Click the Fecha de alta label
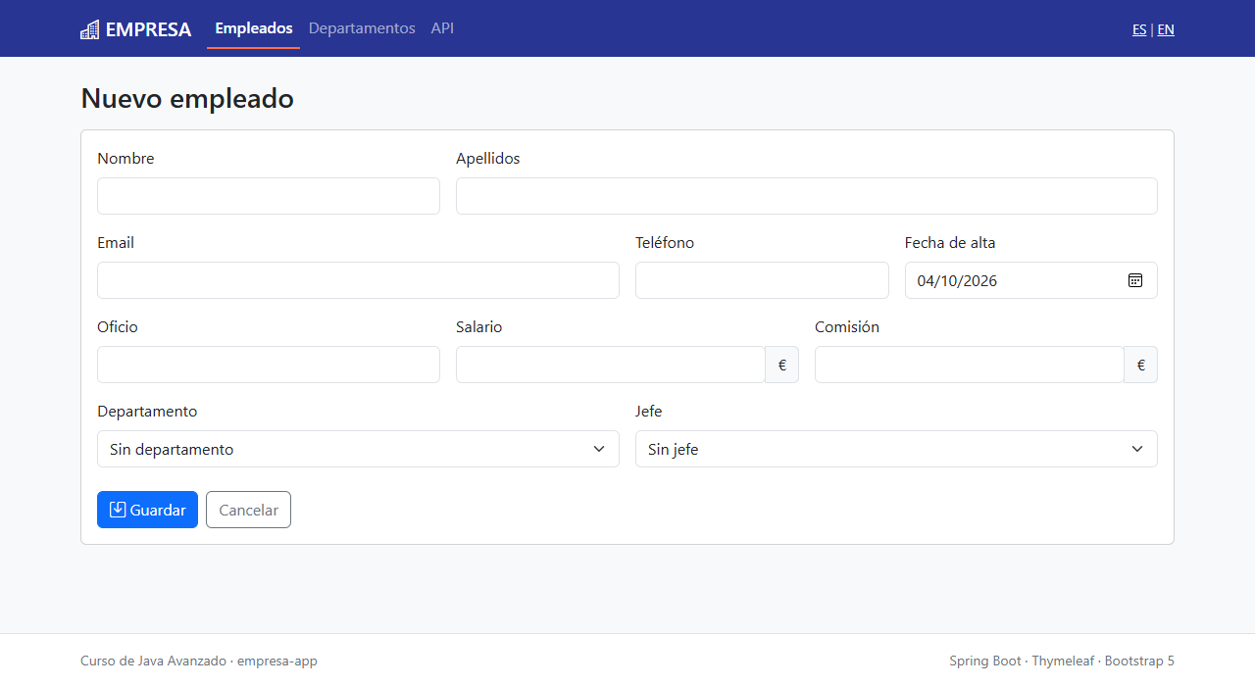Viewport: 1255px width, 686px height. point(950,243)
